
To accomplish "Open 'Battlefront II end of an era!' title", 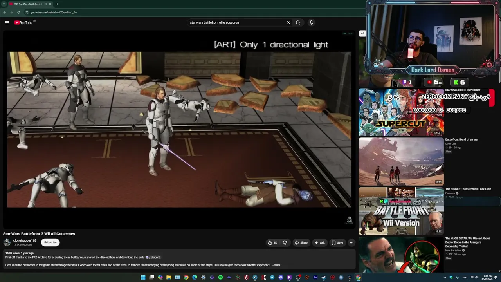I will tap(461, 139).
